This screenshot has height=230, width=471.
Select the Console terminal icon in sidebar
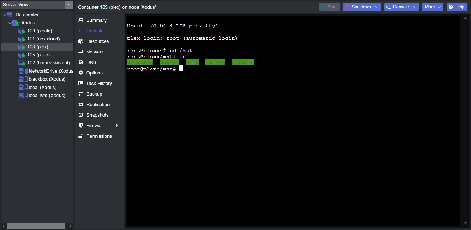point(81,31)
